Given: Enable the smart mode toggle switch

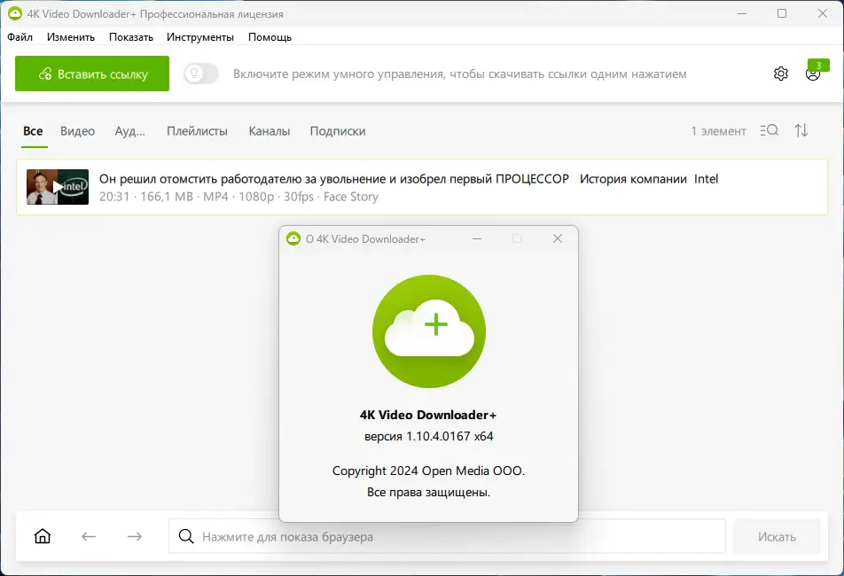Looking at the screenshot, I should 200,74.
